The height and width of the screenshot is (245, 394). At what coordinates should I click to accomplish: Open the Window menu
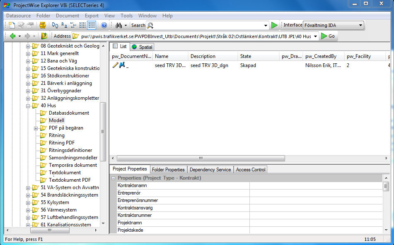[x=147, y=16]
